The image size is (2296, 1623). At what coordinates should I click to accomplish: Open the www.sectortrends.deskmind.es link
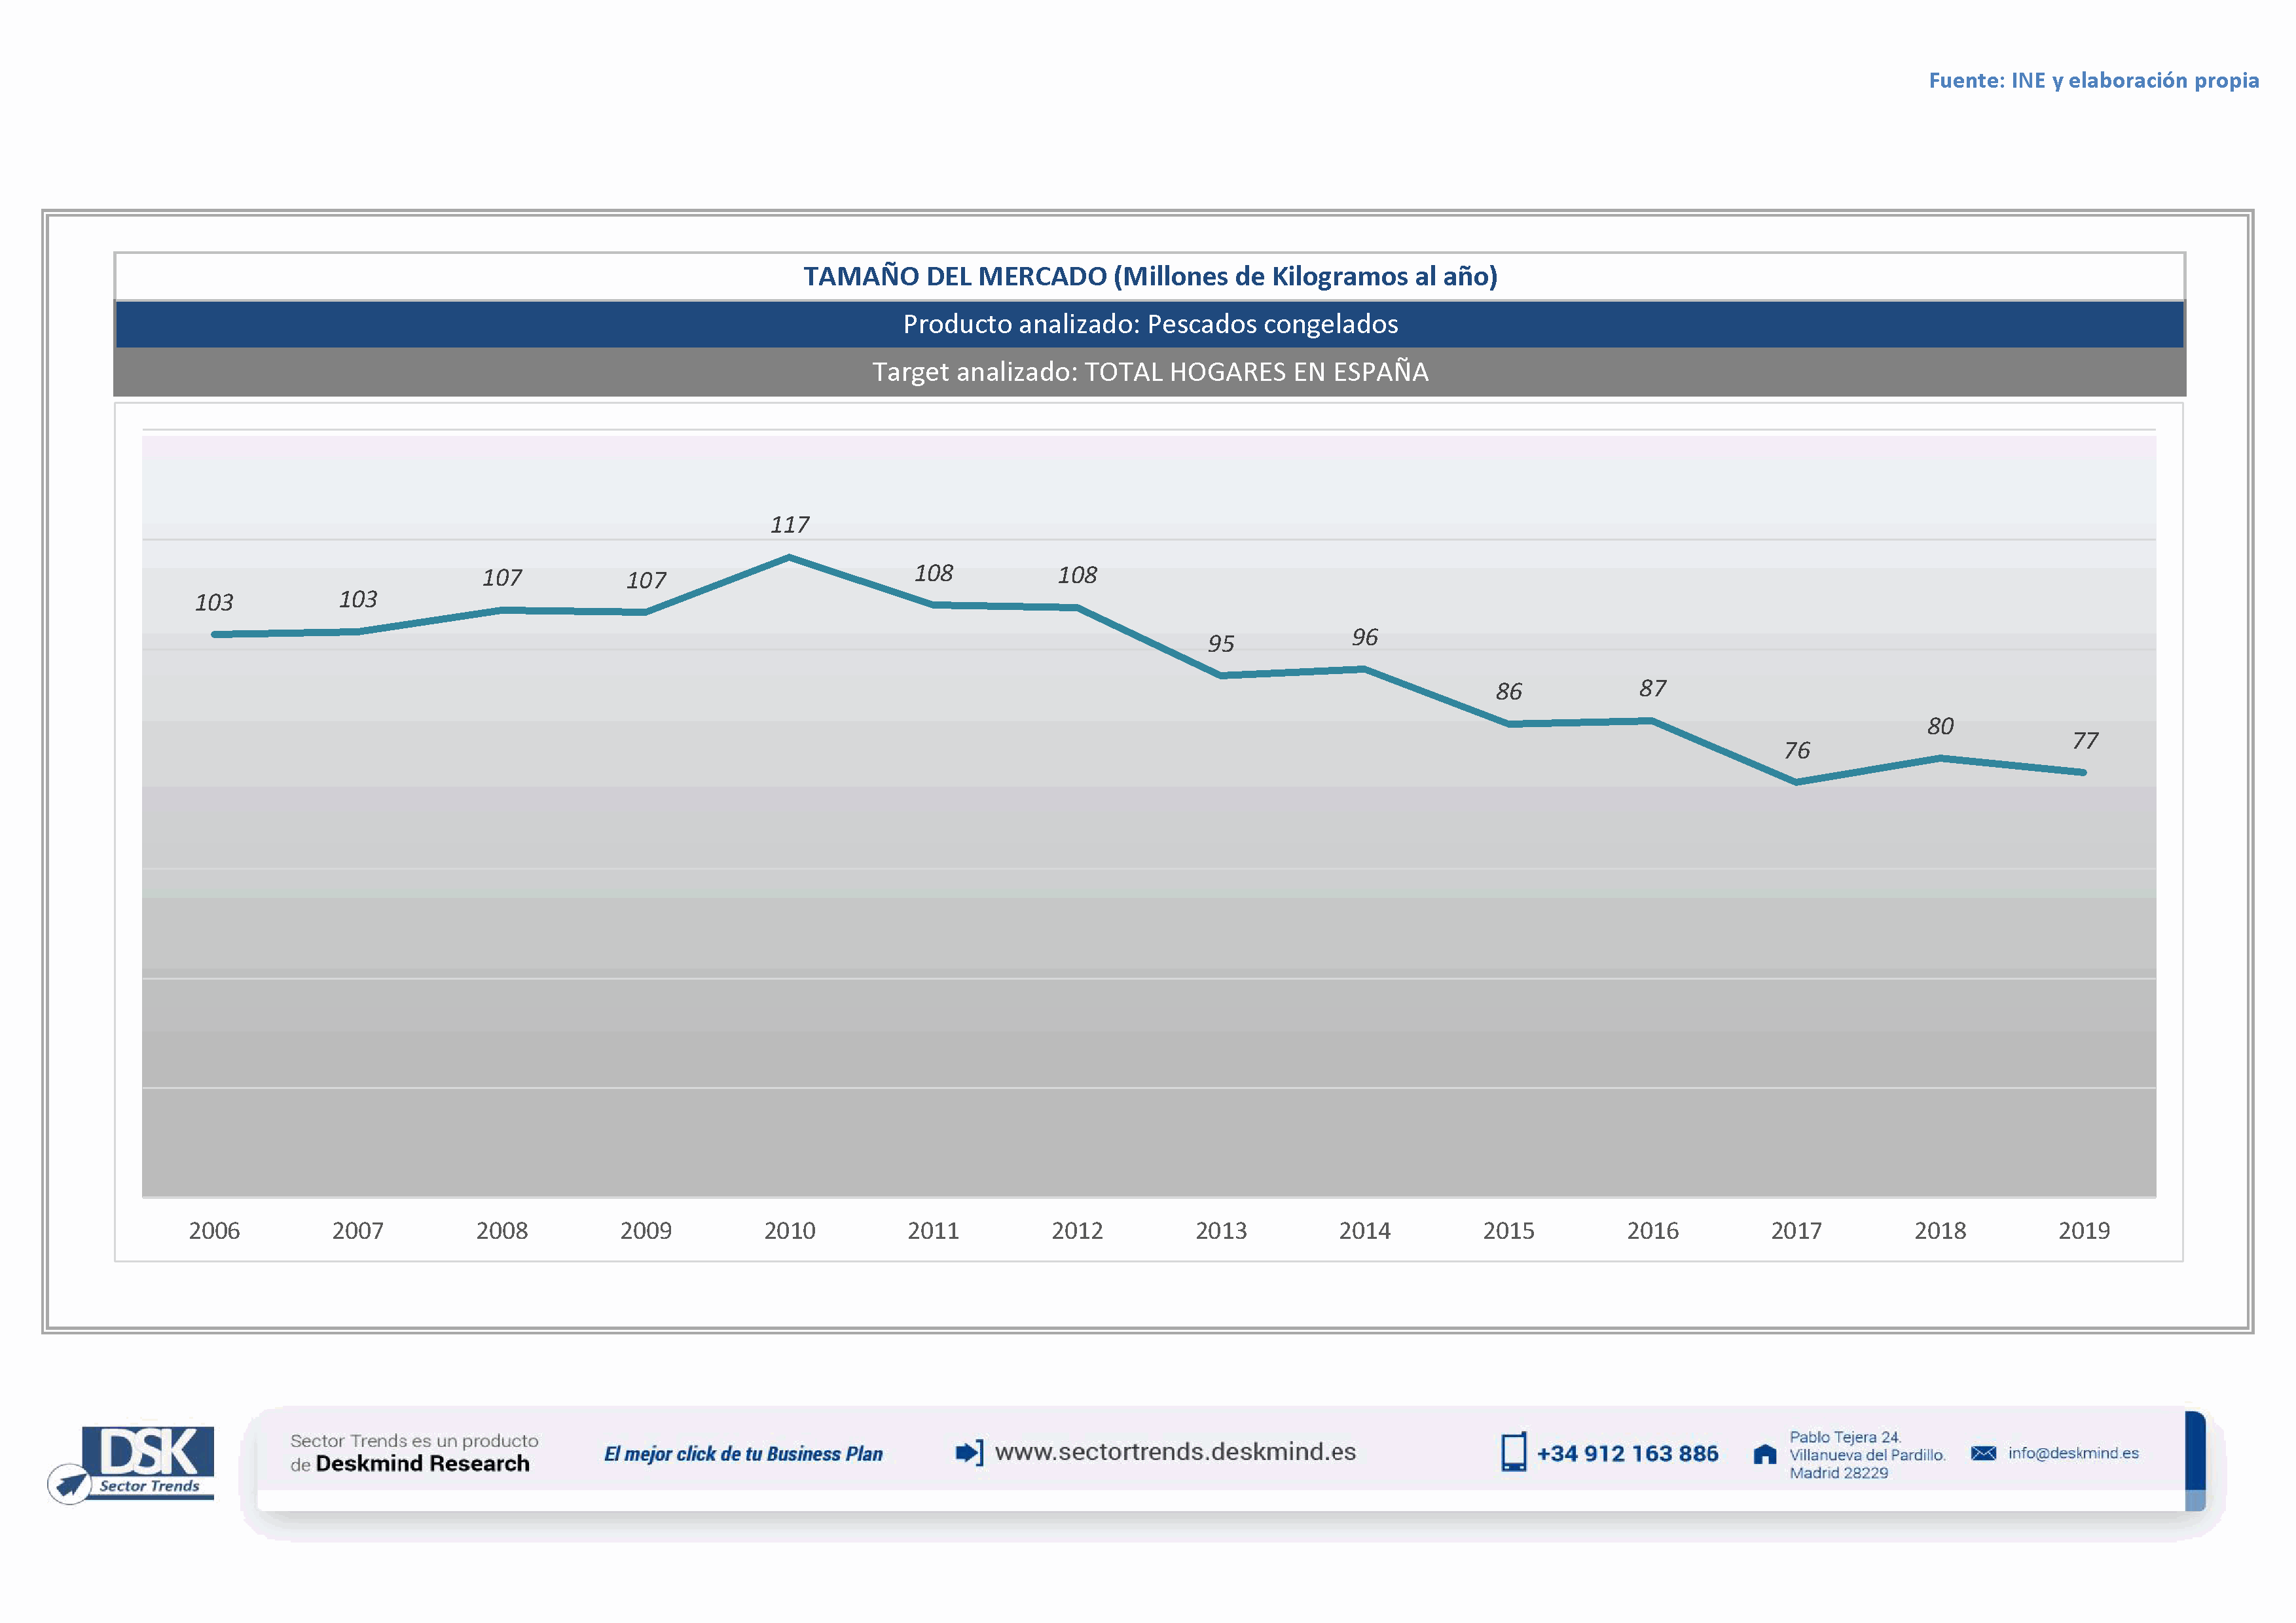[x=1175, y=1452]
